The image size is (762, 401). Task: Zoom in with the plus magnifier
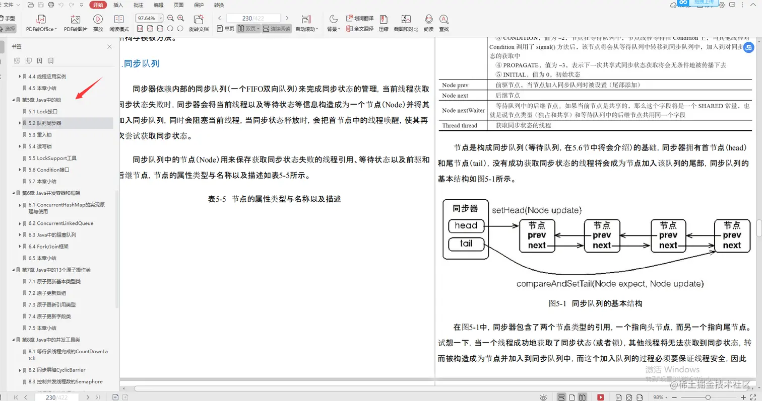point(180,18)
